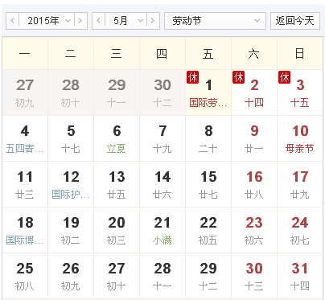This screenshot has width=325, height=300.
Task: Select May 16 廿八 date
Action: coord(254,184)
